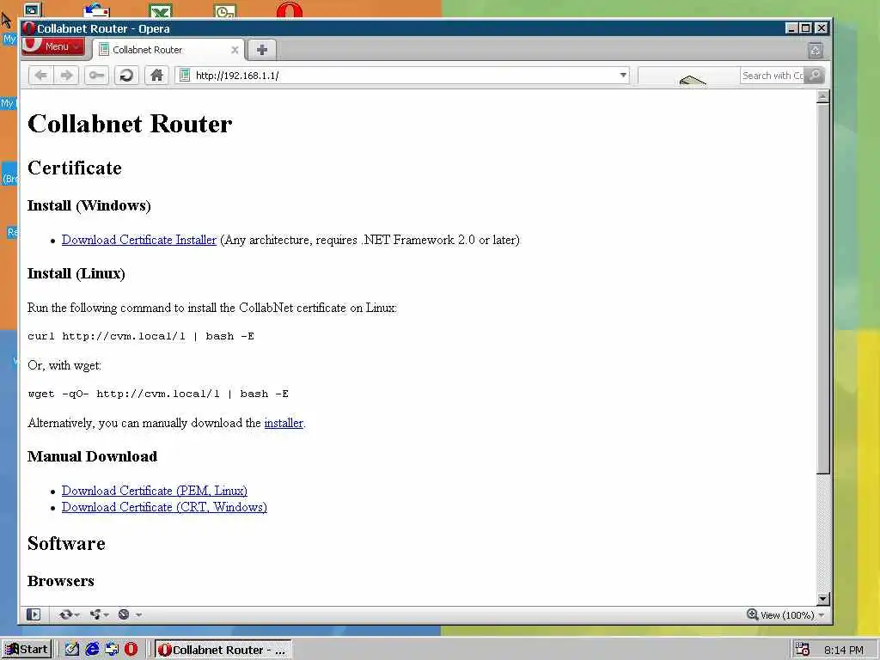
Task: Click Download Certificate Installer link
Action: (x=138, y=240)
